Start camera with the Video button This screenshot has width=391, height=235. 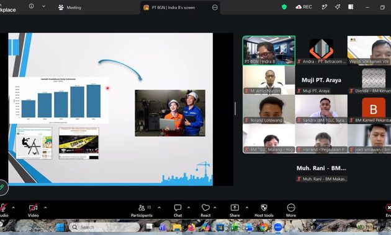[33, 210]
